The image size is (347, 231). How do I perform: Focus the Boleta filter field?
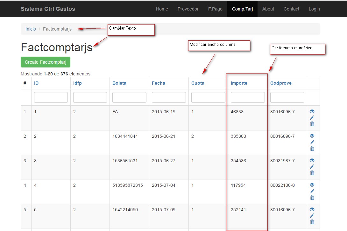tap(129, 97)
